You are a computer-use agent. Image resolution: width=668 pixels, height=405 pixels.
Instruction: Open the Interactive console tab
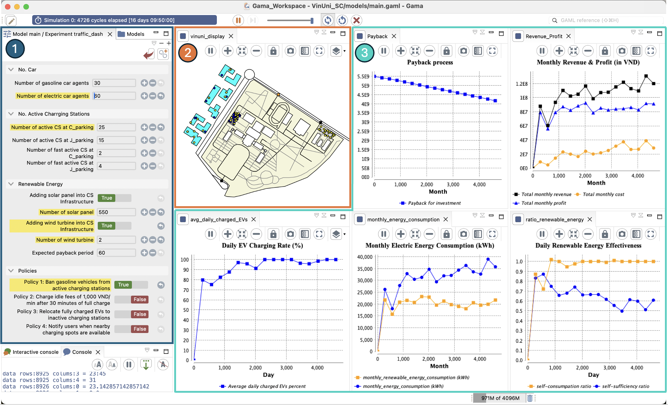pyautogui.click(x=32, y=352)
